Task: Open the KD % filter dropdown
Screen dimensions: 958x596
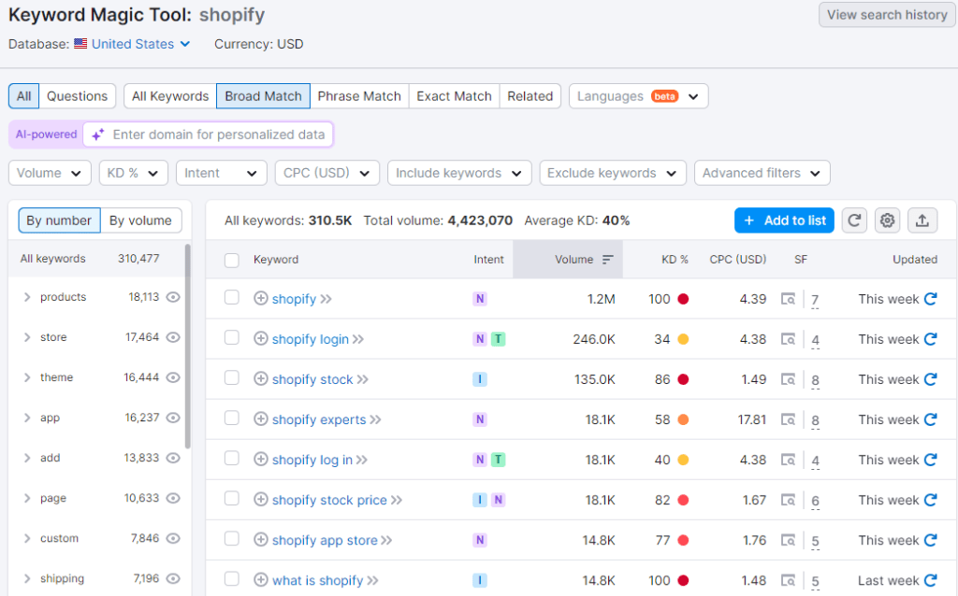Action: [133, 173]
